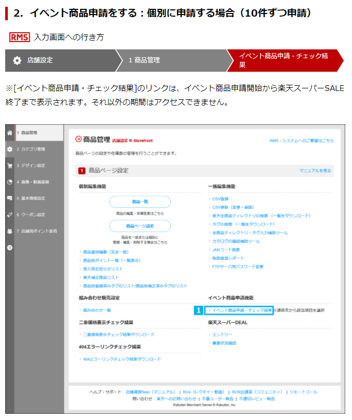Open the イベント商品申請・チェック結果 link

(x=242, y=310)
